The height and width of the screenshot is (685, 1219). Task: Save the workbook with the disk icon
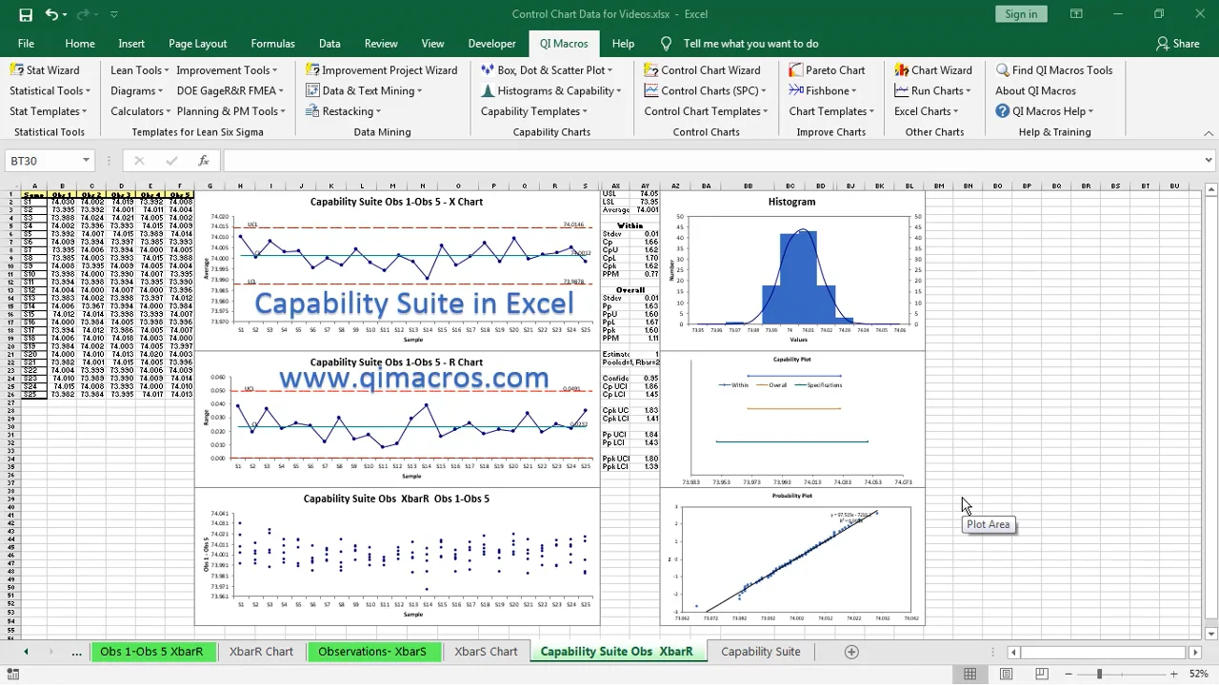point(26,14)
